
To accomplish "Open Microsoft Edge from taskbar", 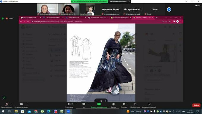I will click(49, 111).
